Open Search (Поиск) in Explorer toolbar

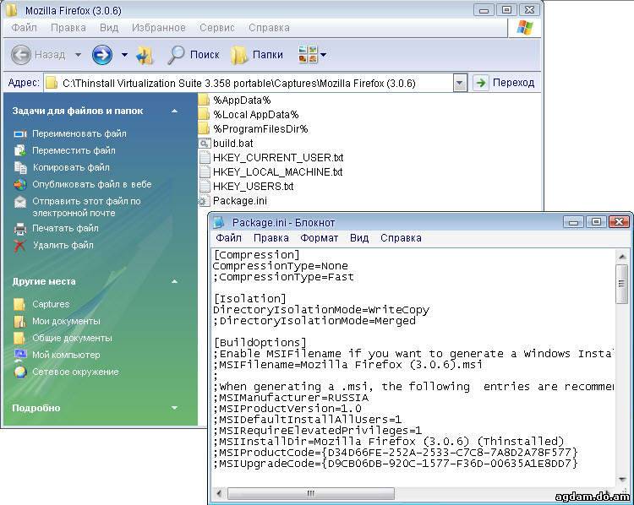tap(194, 55)
